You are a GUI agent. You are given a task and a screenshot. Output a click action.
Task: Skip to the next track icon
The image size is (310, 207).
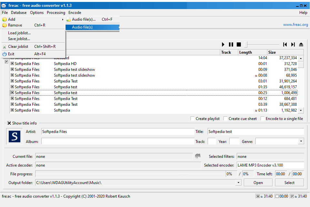point(293,45)
